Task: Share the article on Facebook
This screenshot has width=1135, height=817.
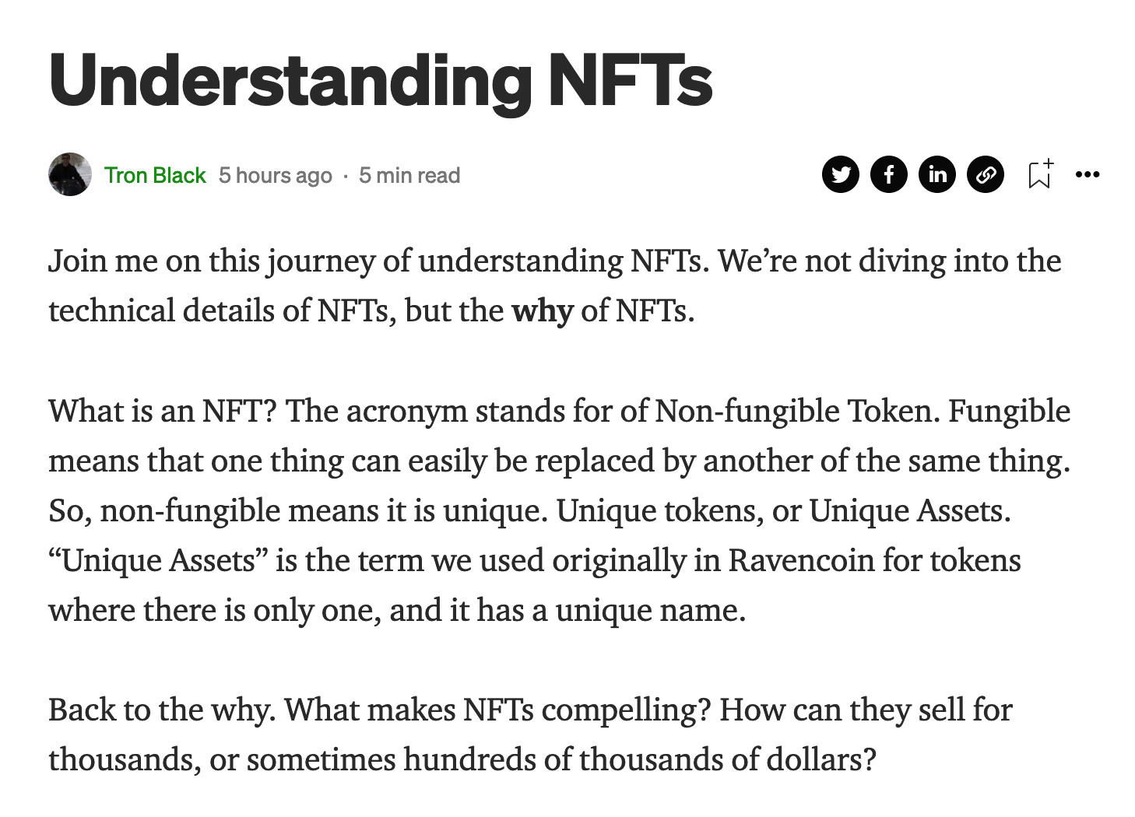Action: [x=888, y=174]
